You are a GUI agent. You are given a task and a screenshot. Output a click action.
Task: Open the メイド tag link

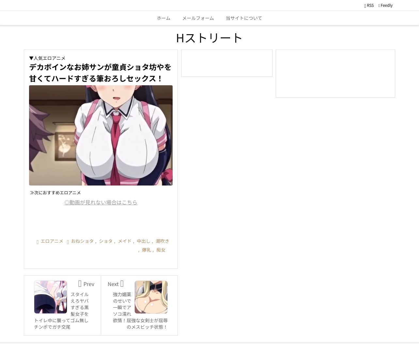pyautogui.click(x=124, y=241)
